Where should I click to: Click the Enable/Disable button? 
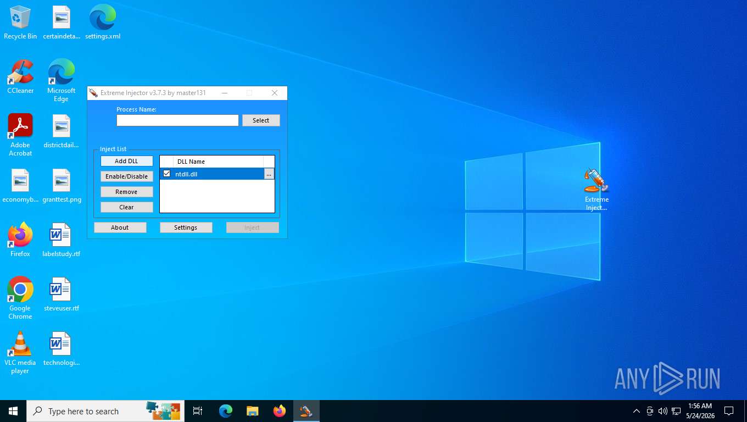pos(126,176)
